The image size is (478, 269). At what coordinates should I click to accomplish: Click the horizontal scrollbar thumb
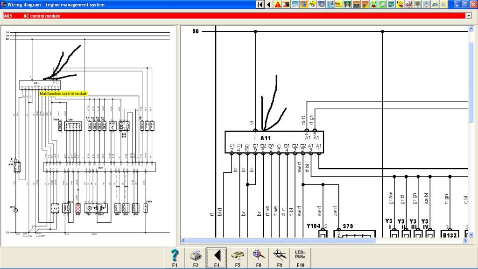281,241
